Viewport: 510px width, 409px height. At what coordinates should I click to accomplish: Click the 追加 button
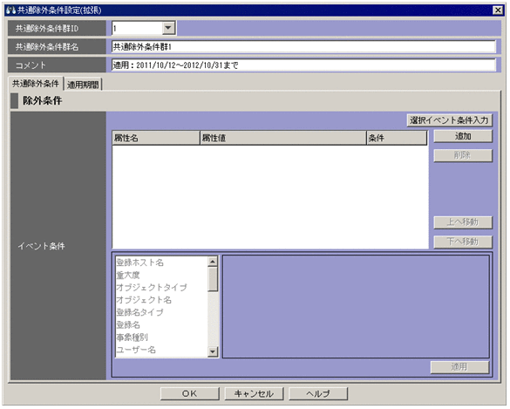[463, 136]
